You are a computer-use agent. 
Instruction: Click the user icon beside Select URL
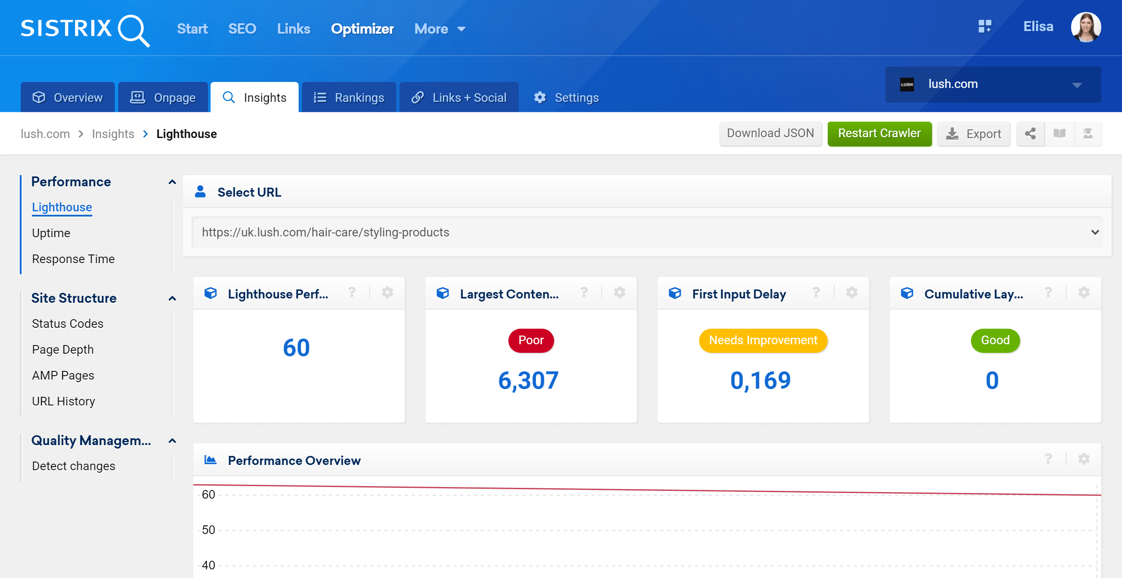pos(200,192)
